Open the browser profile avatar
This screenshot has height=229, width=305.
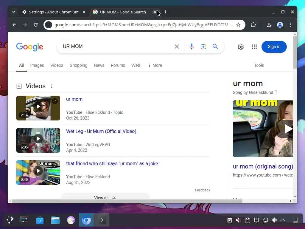tap(280, 25)
